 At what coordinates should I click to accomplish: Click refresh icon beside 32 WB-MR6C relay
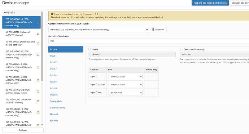[x=38, y=67]
